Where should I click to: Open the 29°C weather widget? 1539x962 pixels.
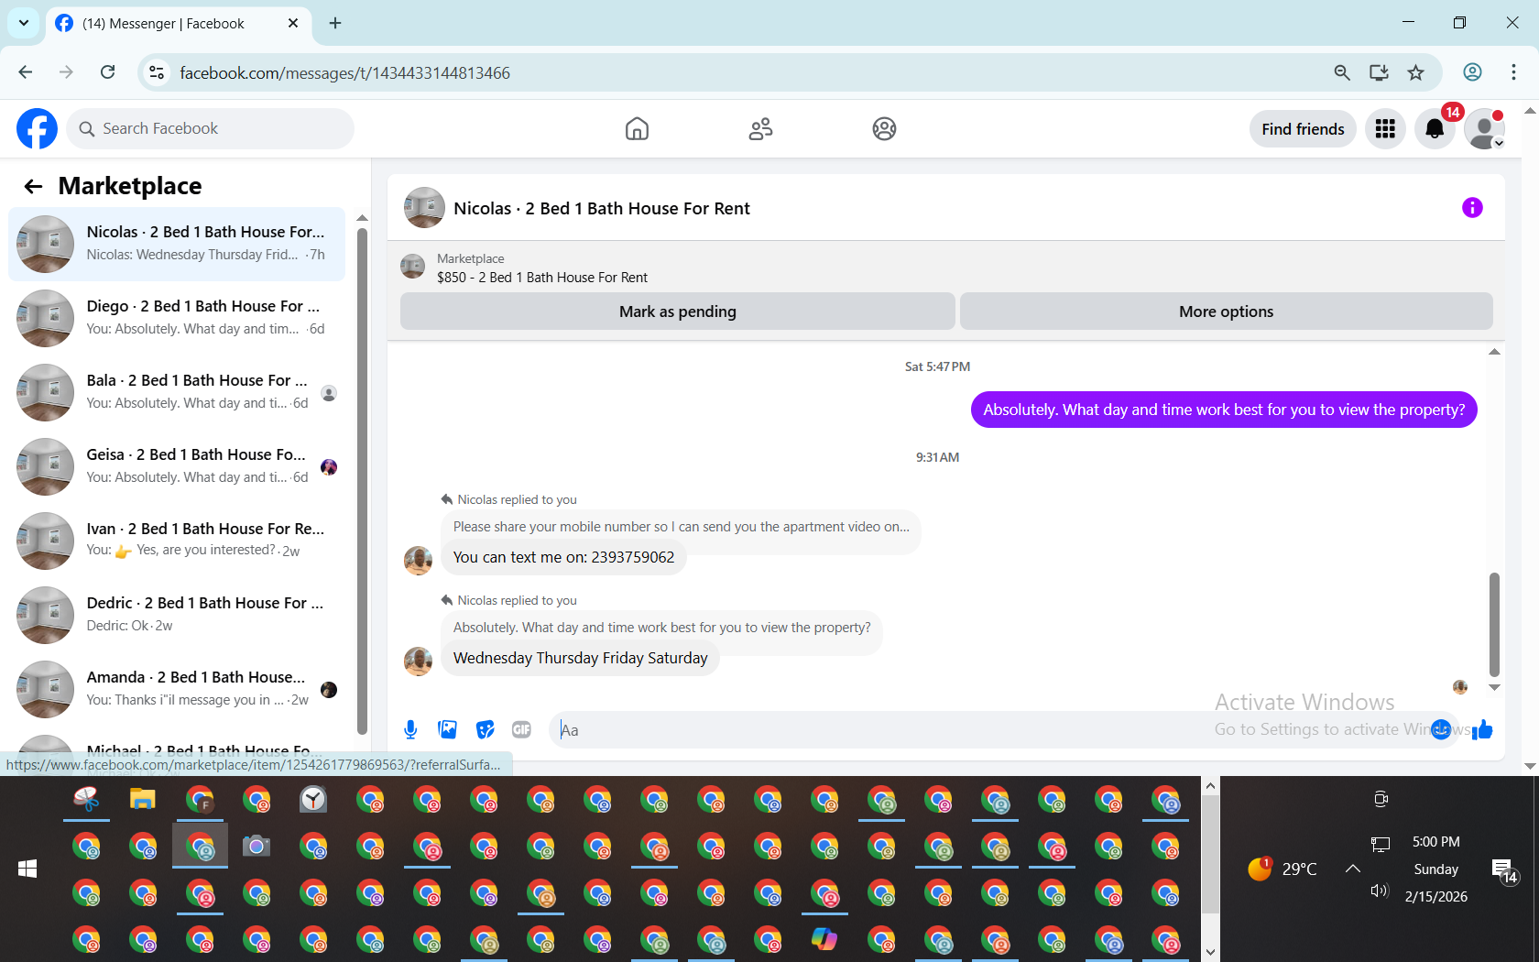(1282, 869)
